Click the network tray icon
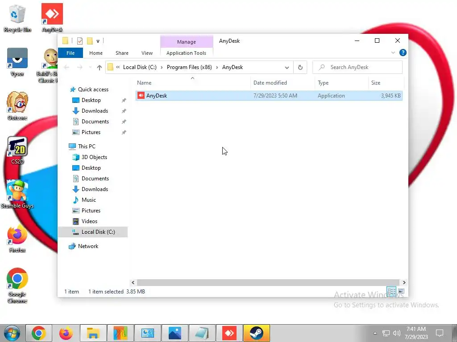This screenshot has width=457, height=342. tap(386, 333)
